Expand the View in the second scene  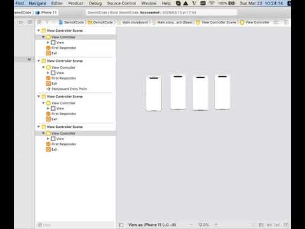[48, 73]
